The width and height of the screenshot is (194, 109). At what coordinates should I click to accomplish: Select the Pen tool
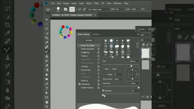tap(47, 84)
